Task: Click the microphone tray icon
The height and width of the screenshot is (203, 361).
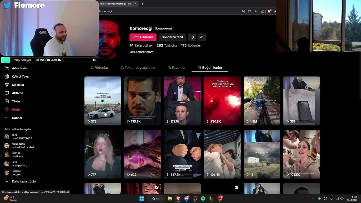Action: point(331,198)
